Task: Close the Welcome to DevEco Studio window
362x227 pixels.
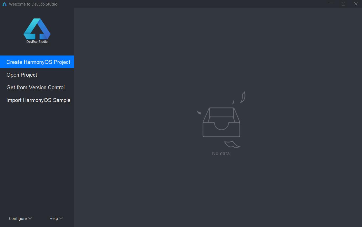Action: coord(356,4)
